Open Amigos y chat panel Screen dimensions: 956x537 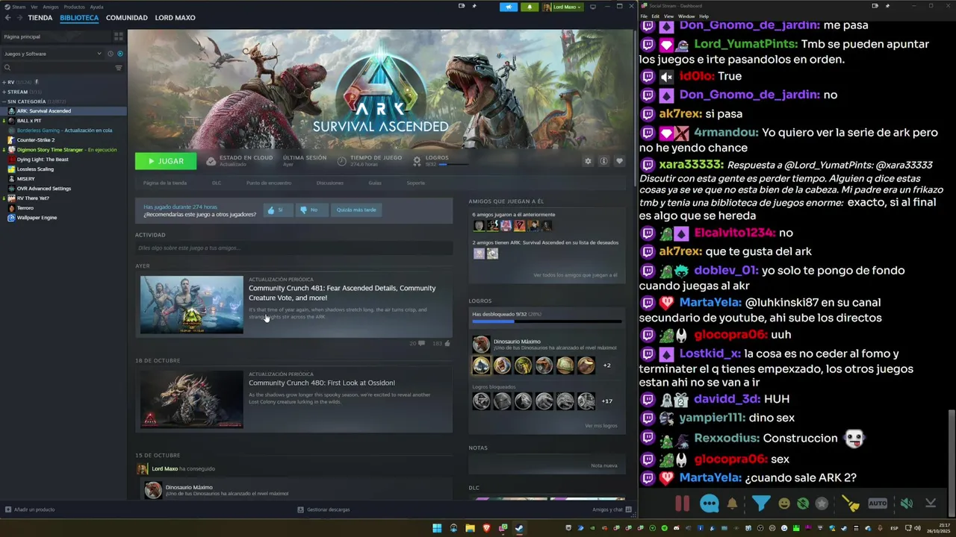pyautogui.click(x=612, y=509)
